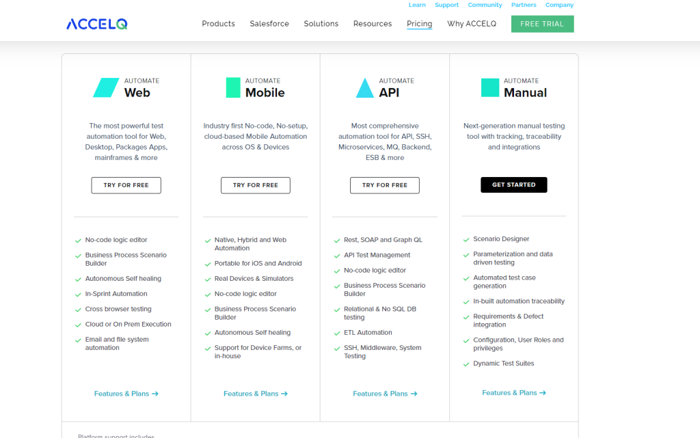700x438 pixels.
Task: Start a trial with the FREE TRIAL button
Action: coord(542,24)
